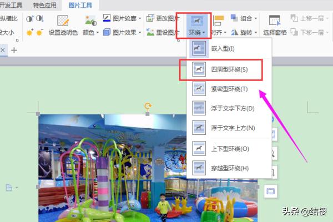The height and width of the screenshot is (222, 333).
Task: Click 上移一层 bring forward
Action: (310, 18)
